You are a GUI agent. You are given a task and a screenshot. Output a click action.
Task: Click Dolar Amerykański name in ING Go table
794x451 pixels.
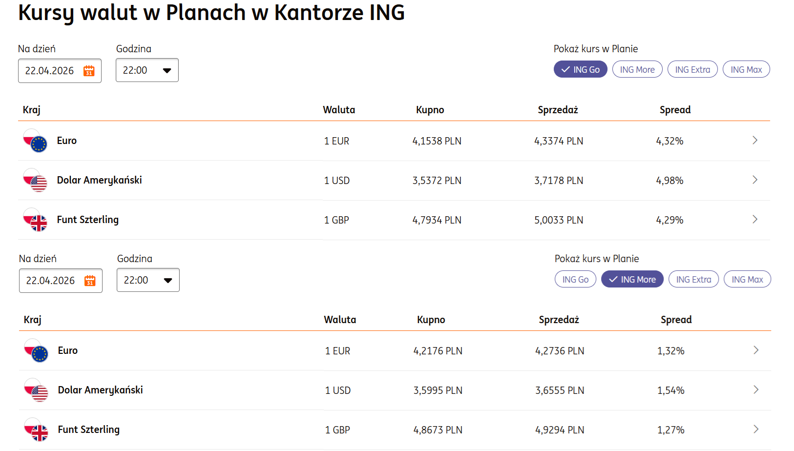(99, 180)
